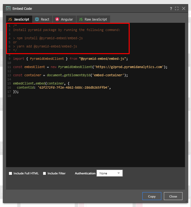Click the const embedClient code line
The height and width of the screenshot is (207, 191).
click(90, 67)
